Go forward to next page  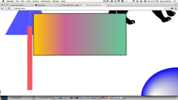pyautogui.click(x=6, y=8)
